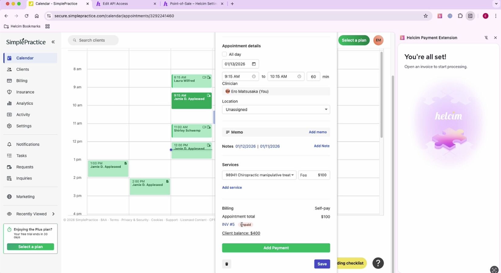
Task: Enable the All day checkbox
Action: point(224,54)
